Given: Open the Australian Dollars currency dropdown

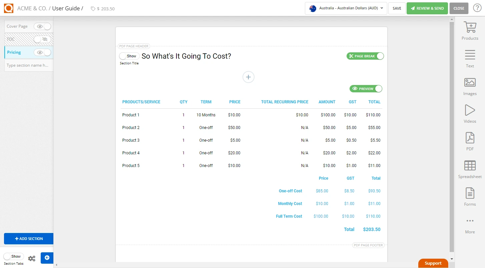Looking at the screenshot, I should click(x=346, y=8).
